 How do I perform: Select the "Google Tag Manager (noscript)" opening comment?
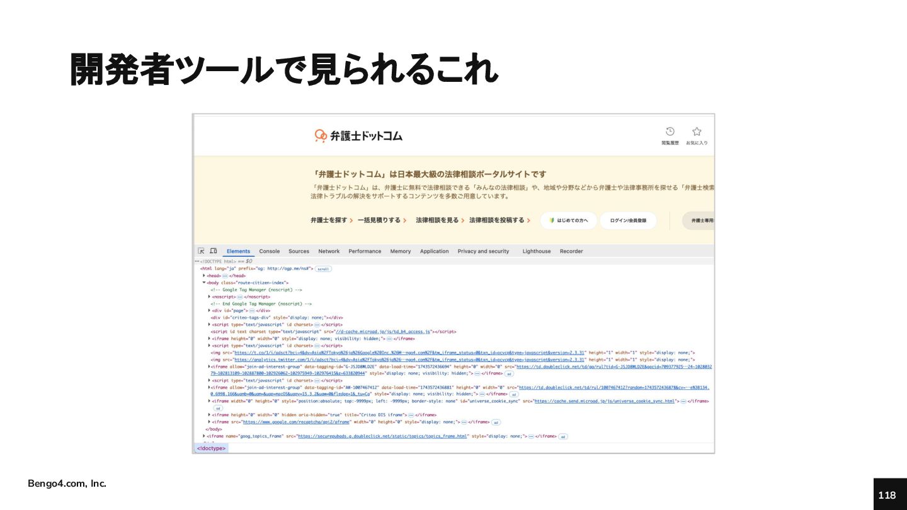(x=256, y=290)
